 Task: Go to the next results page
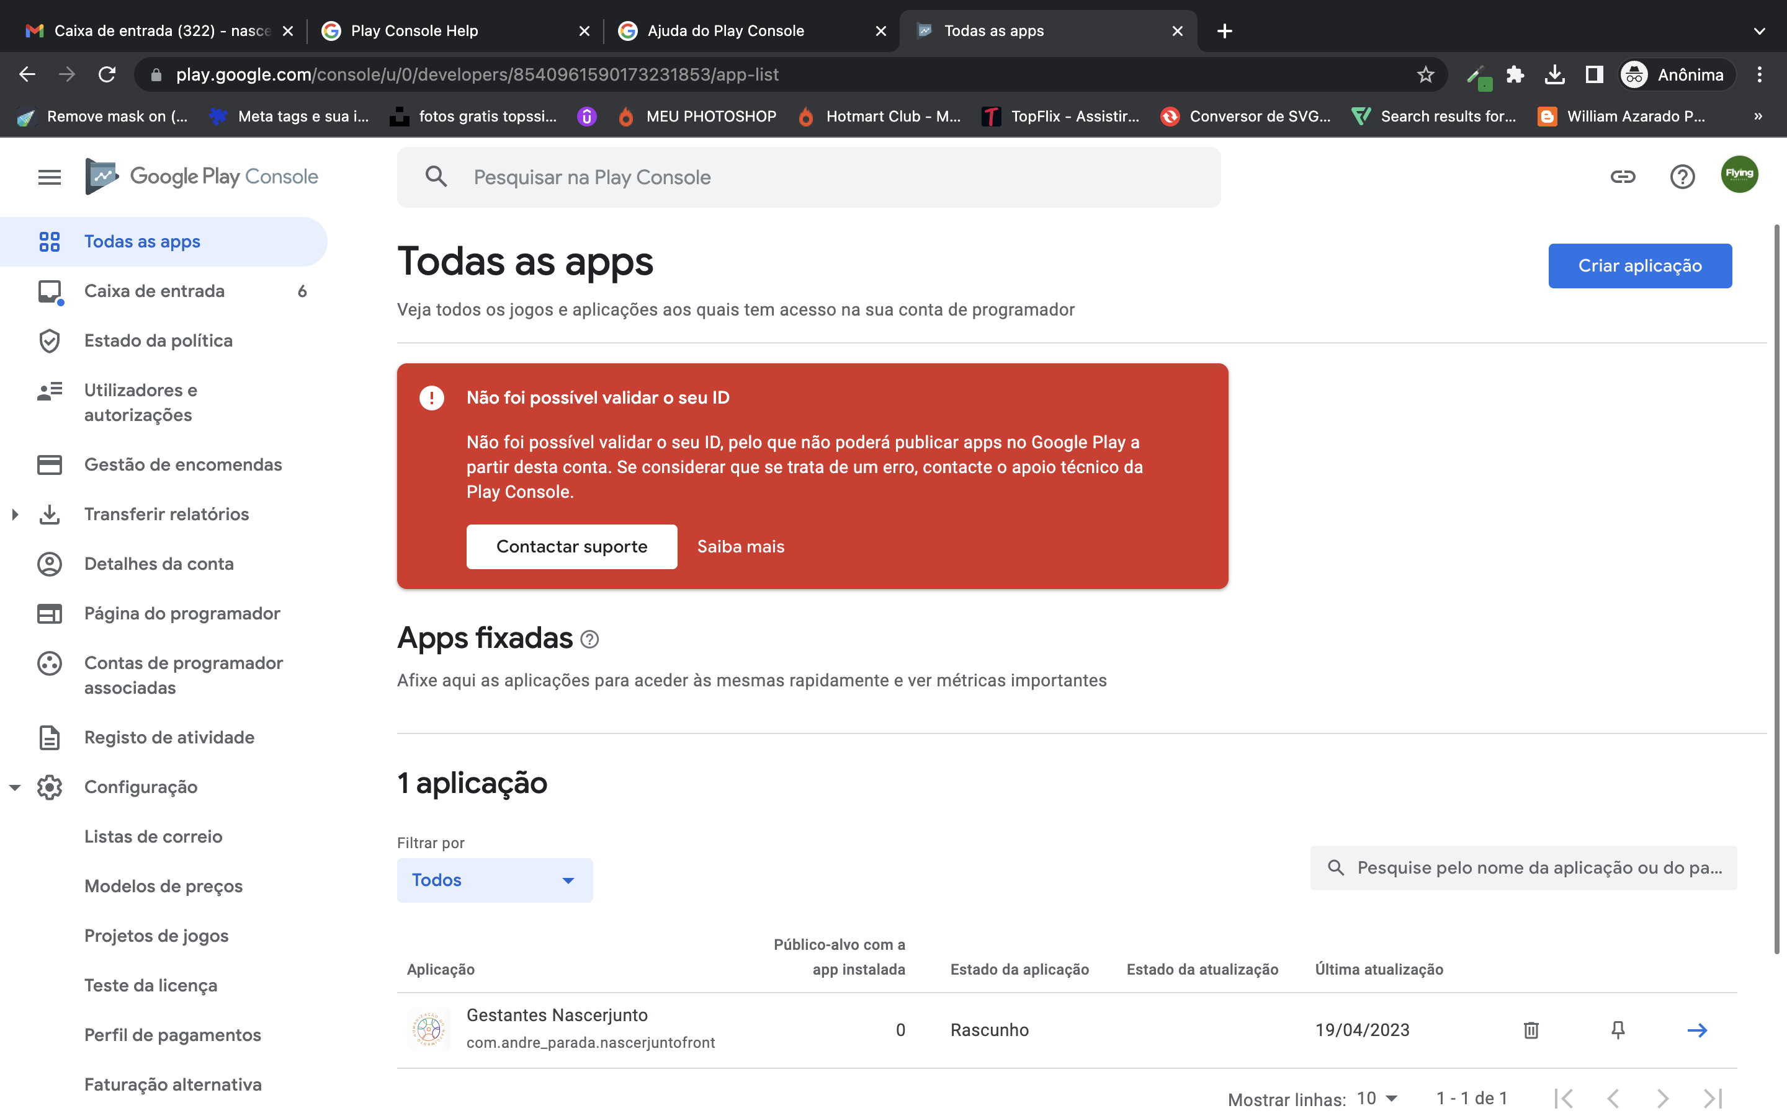coord(1663,1098)
